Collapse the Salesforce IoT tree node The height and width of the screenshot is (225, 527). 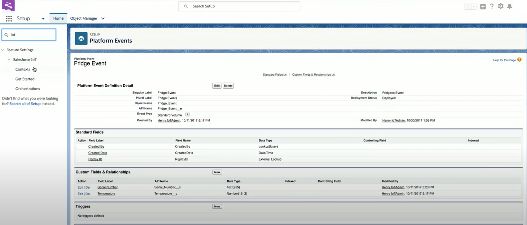pos(9,60)
